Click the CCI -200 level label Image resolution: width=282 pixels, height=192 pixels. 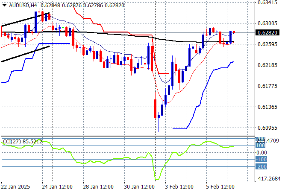pyautogui.click(x=261, y=167)
